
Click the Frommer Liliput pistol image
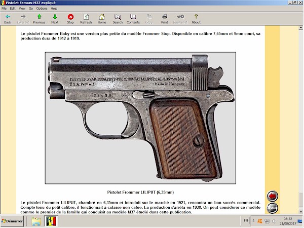click(x=140, y=118)
